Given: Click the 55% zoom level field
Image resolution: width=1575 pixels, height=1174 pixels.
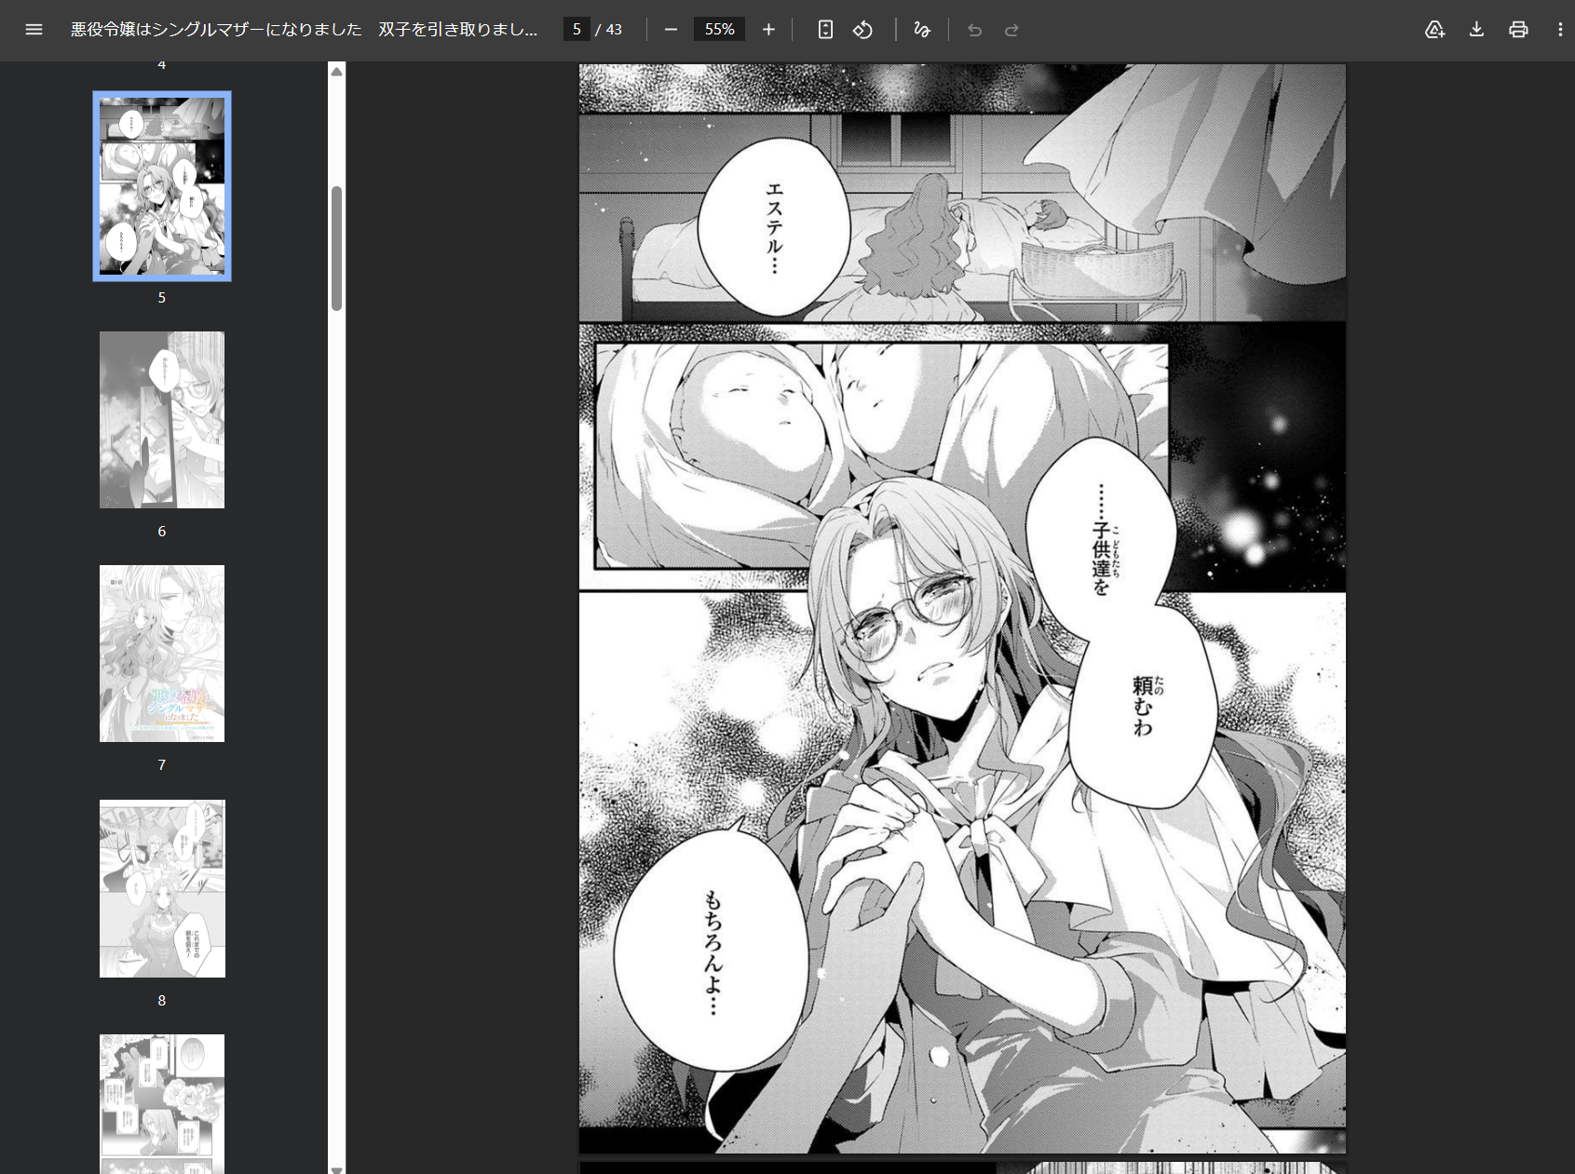Looking at the screenshot, I should pos(719,30).
